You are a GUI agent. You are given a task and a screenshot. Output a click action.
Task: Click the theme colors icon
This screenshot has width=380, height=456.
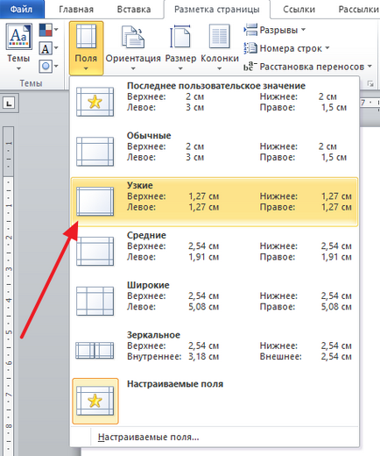[46, 30]
